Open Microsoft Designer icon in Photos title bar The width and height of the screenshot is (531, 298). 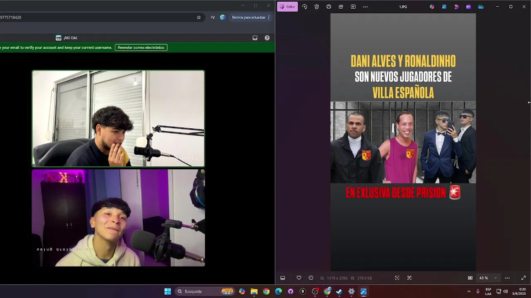[x=456, y=7]
